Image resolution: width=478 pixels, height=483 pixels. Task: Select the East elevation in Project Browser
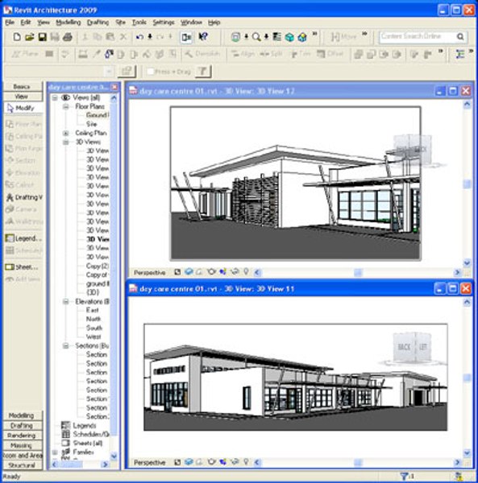92,310
